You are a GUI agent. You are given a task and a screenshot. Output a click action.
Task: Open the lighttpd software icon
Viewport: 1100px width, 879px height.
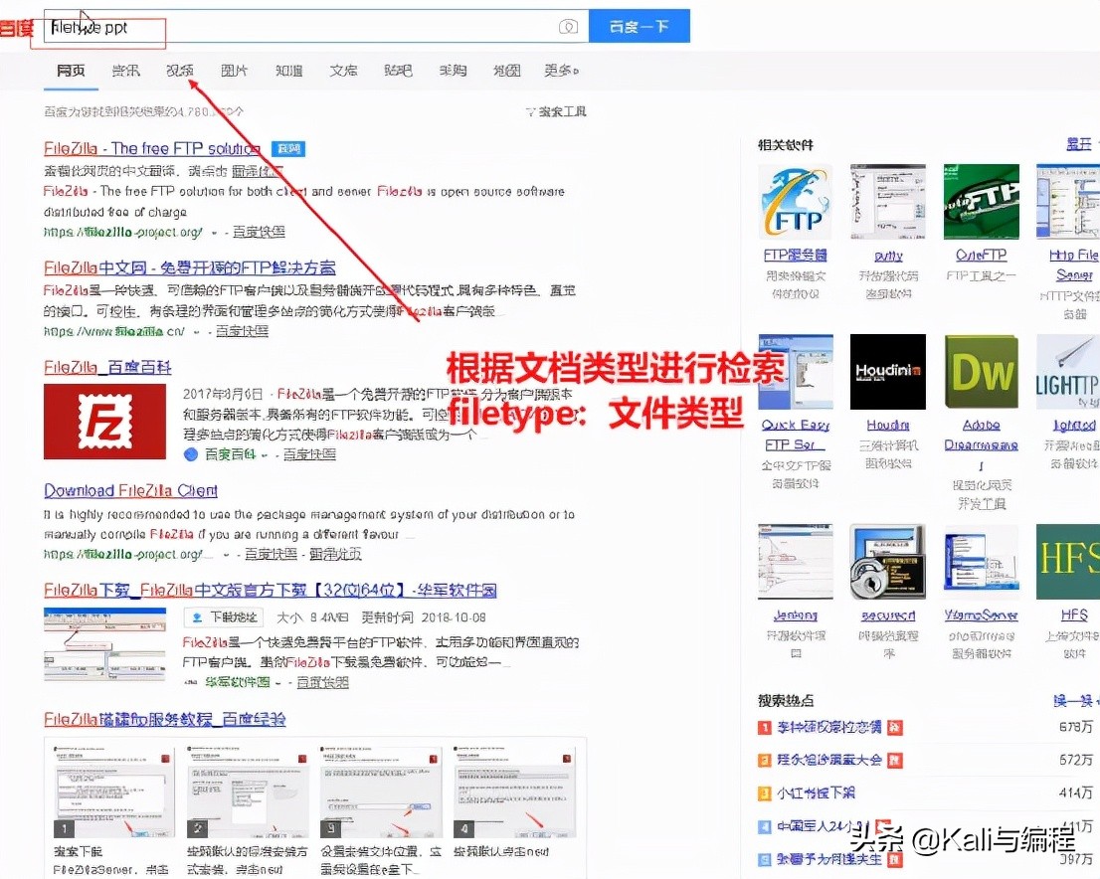1068,372
